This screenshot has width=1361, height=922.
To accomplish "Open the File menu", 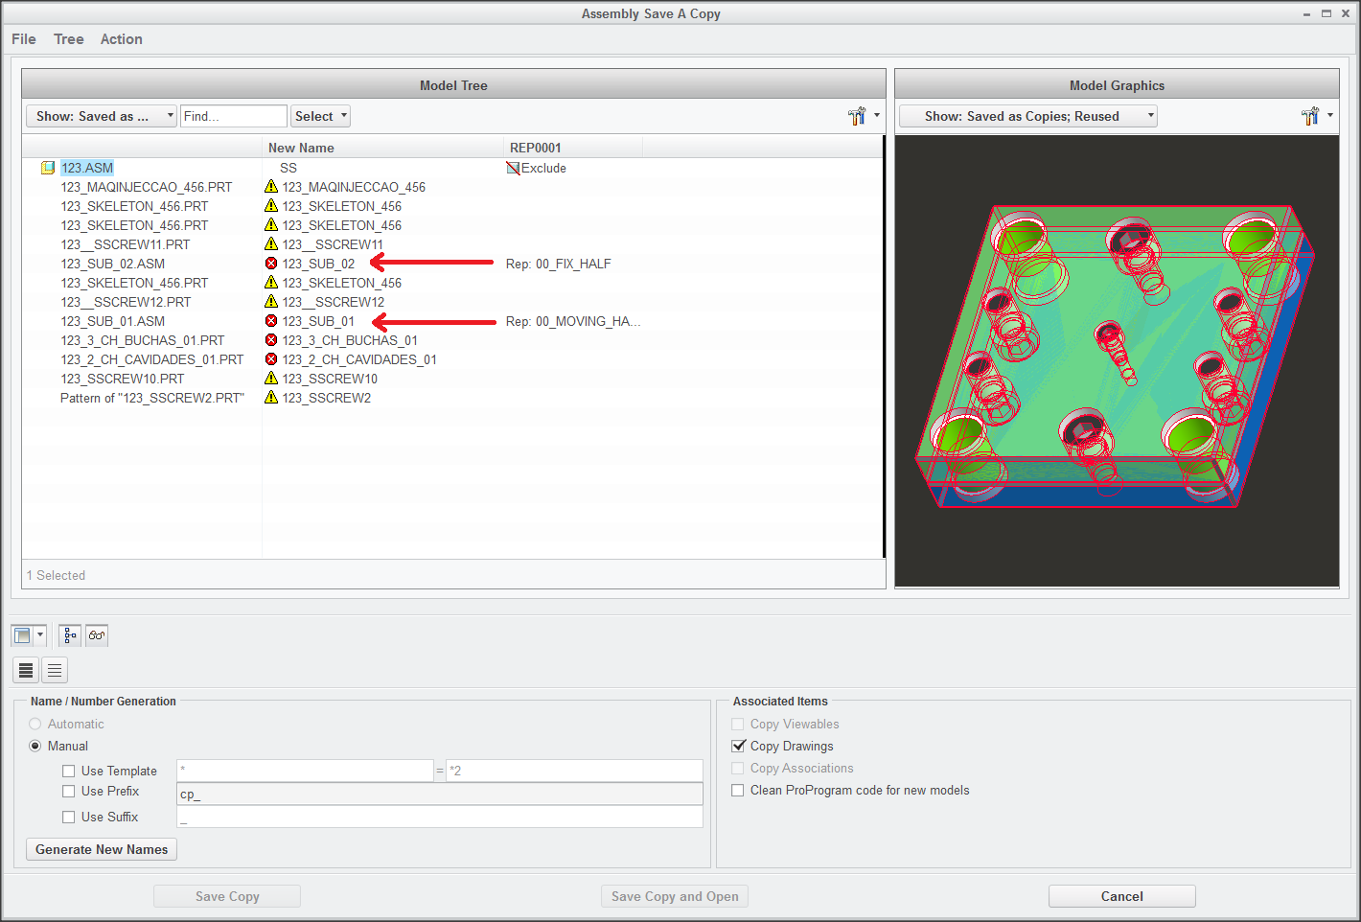I will pos(24,39).
